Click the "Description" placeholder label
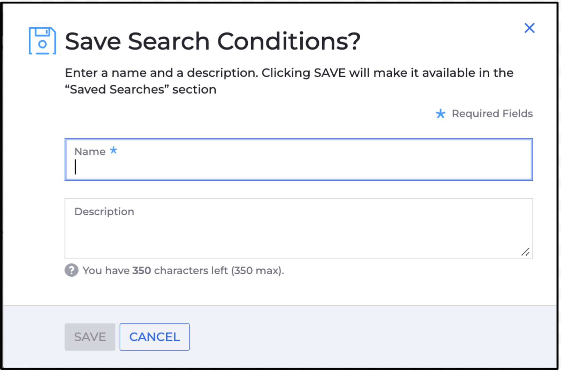 point(104,211)
